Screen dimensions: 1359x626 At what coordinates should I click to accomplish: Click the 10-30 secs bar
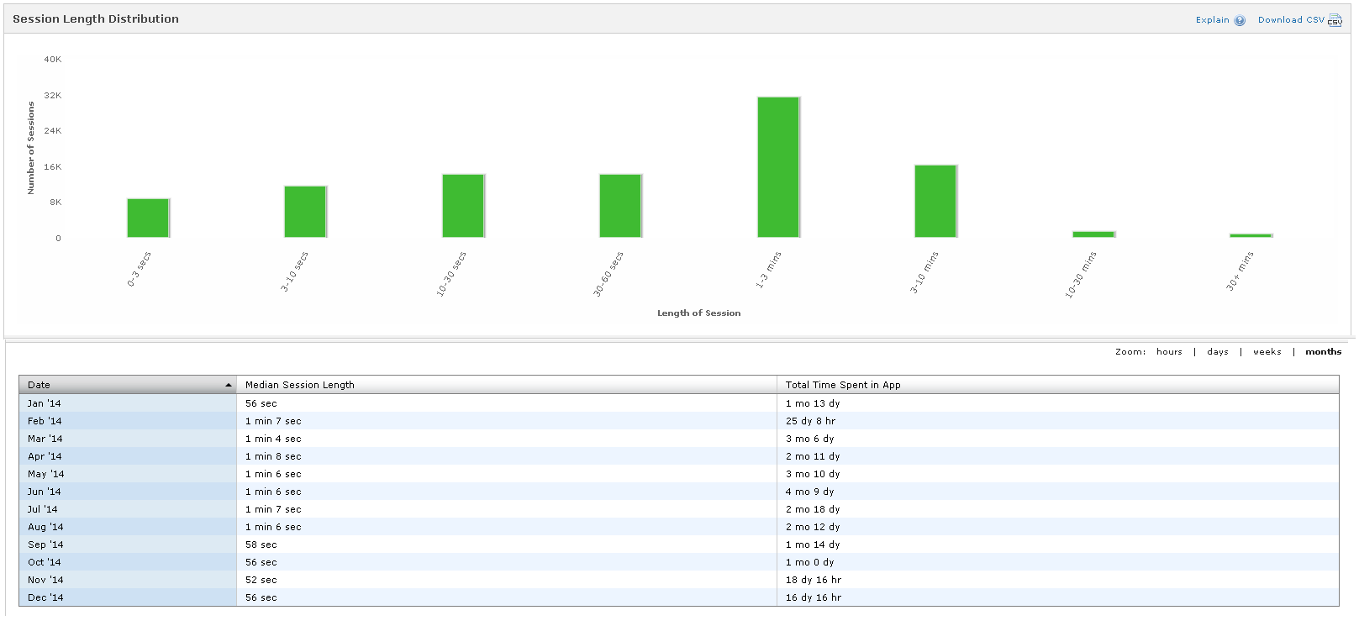[463, 206]
